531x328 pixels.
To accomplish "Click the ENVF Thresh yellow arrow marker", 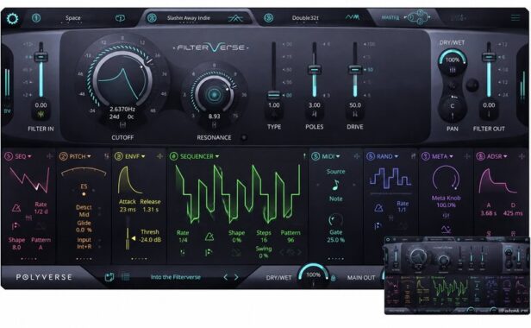I will [x=134, y=239].
